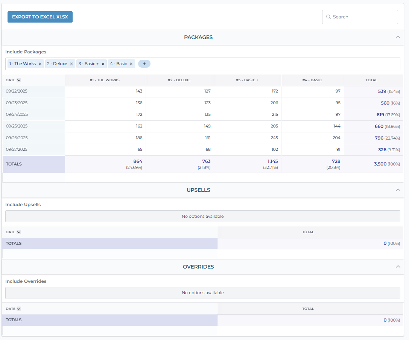
Task: Remove the '1 - The Works' package tag
Action: pos(40,64)
